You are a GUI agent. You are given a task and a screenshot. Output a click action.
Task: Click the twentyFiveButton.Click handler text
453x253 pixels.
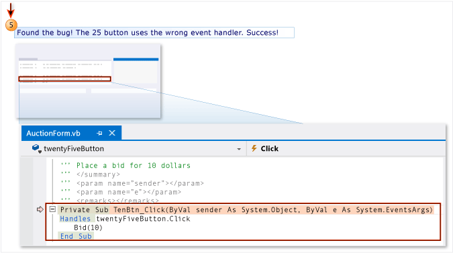tap(143, 219)
